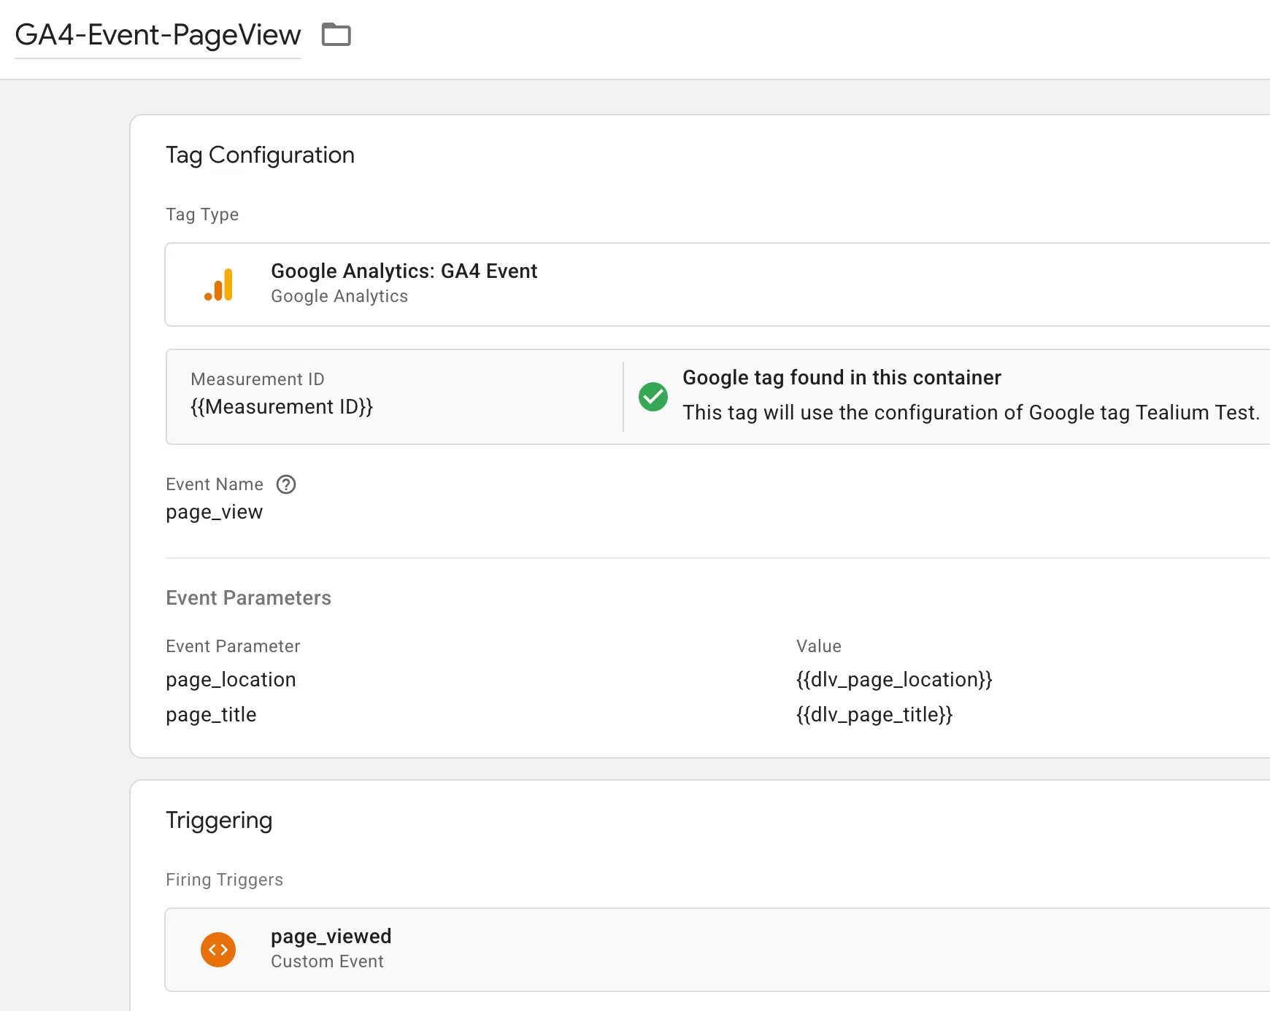Click the Firing Triggers label
Image resolution: width=1270 pixels, height=1011 pixels.
pyautogui.click(x=224, y=880)
